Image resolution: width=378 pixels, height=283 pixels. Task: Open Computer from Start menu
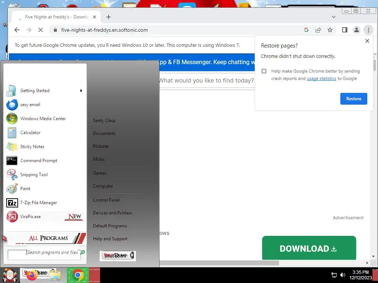click(x=103, y=186)
